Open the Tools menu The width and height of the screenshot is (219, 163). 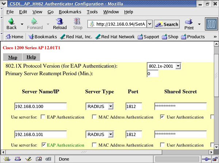(92, 12)
